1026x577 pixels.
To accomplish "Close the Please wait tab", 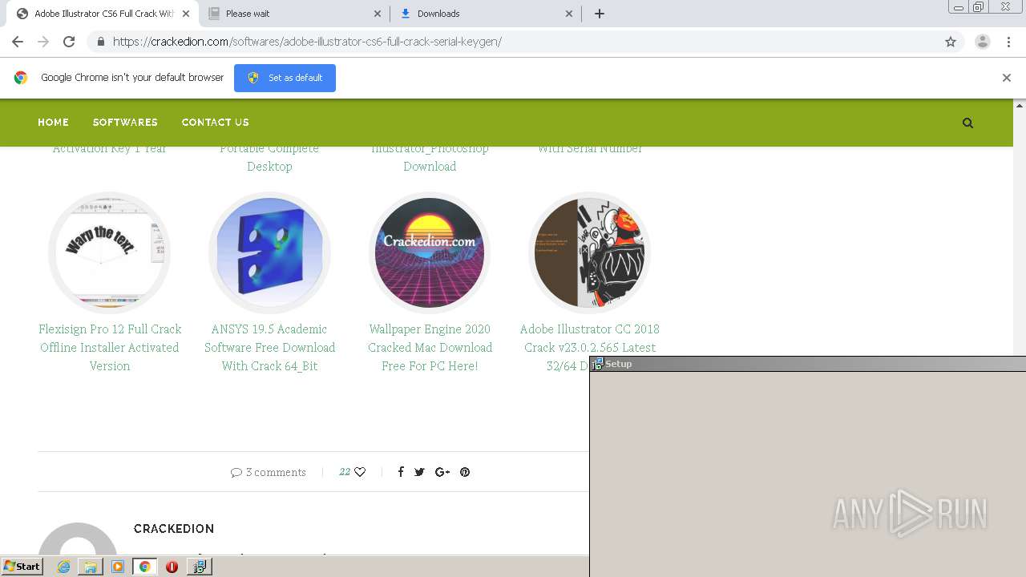I will (x=378, y=14).
